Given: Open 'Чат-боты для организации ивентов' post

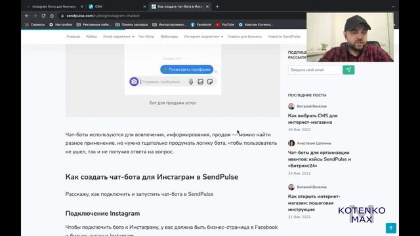Looking at the screenshot, I should click(320, 159).
